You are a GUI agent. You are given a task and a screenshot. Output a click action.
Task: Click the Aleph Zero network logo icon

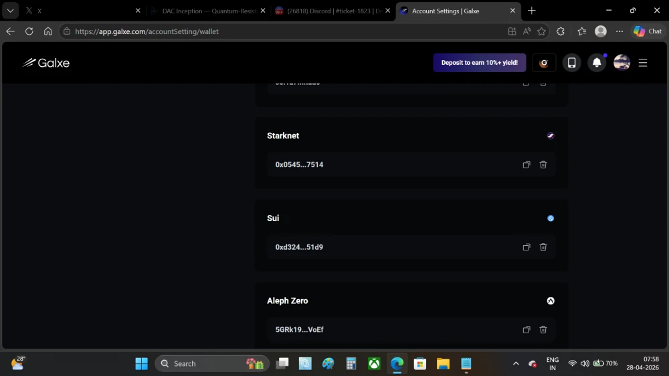[x=551, y=301]
